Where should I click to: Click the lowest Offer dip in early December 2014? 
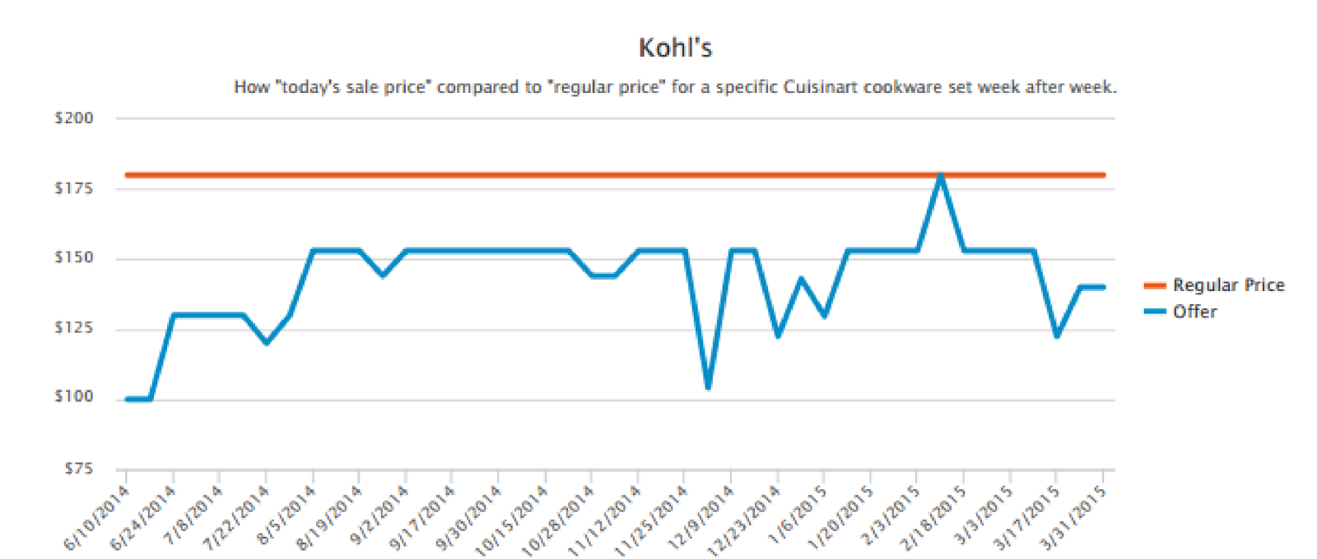[x=708, y=387]
